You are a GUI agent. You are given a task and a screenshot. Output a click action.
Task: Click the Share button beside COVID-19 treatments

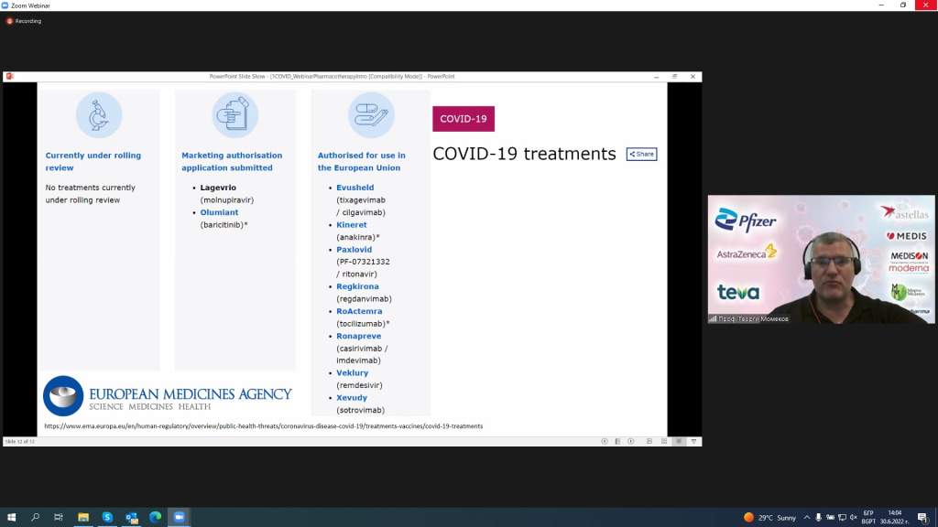641,154
